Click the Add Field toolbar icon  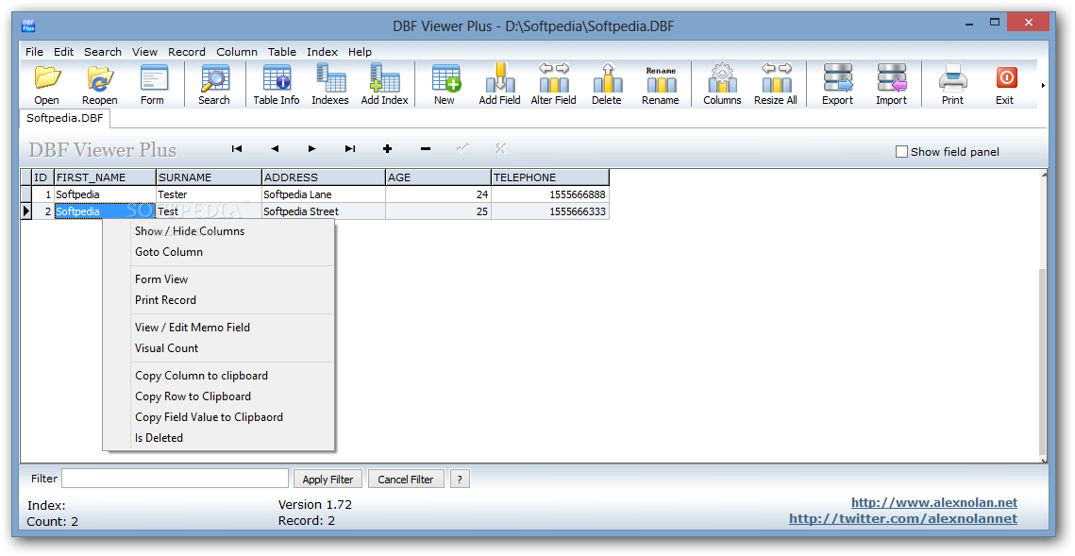[500, 84]
